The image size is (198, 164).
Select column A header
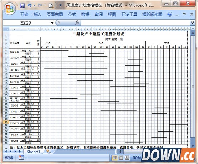click(x=15, y=29)
